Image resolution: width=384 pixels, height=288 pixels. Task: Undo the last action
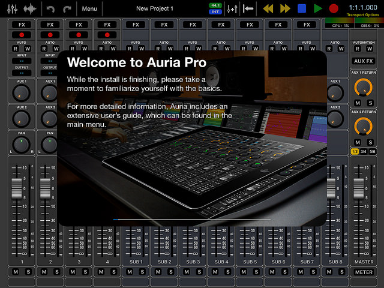coord(50,9)
